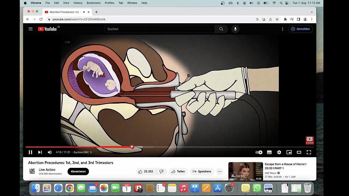349x196 pixels.
Task: Open the Bookmarks menu
Action: (x=94, y=3)
